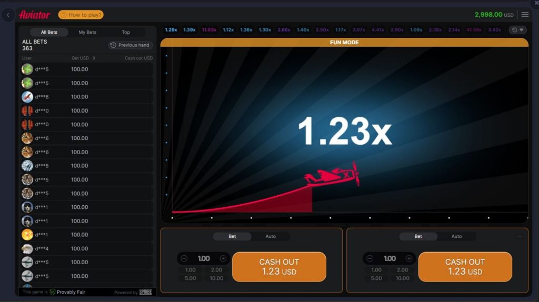
Task: Click the 1.29x round result
Action: click(x=171, y=30)
